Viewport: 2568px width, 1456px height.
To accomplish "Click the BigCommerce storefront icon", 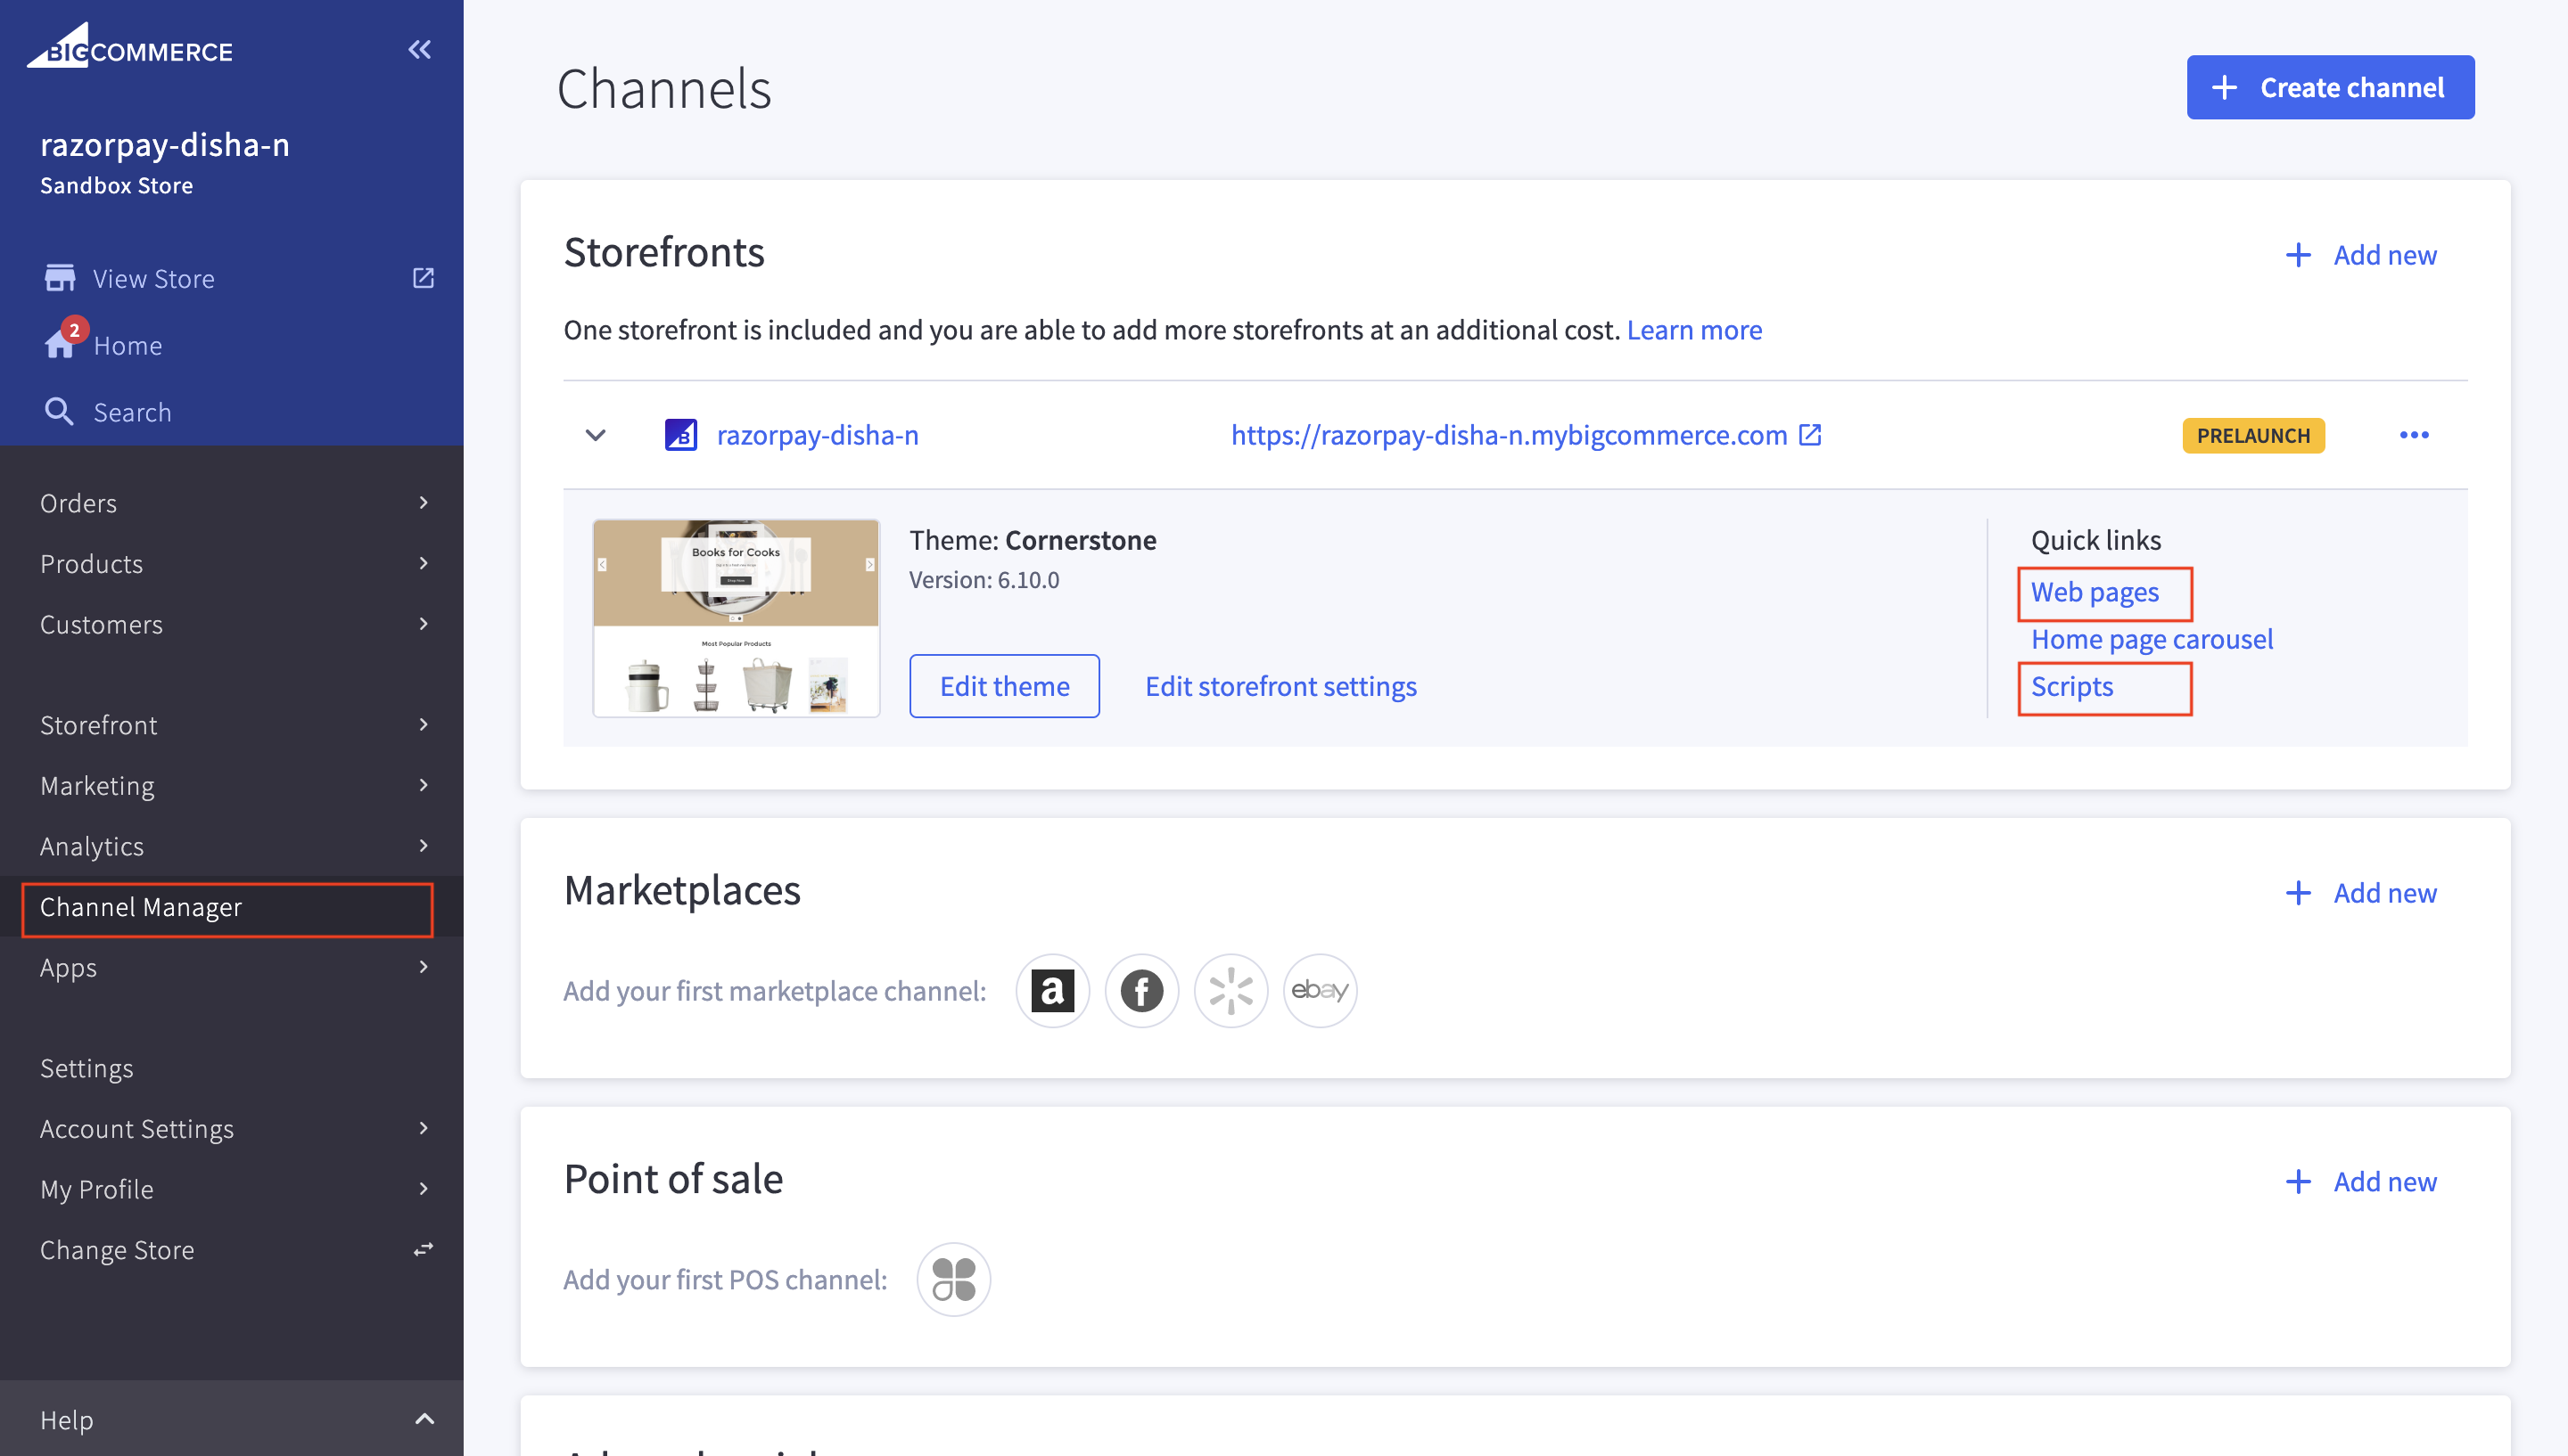I will coord(681,435).
